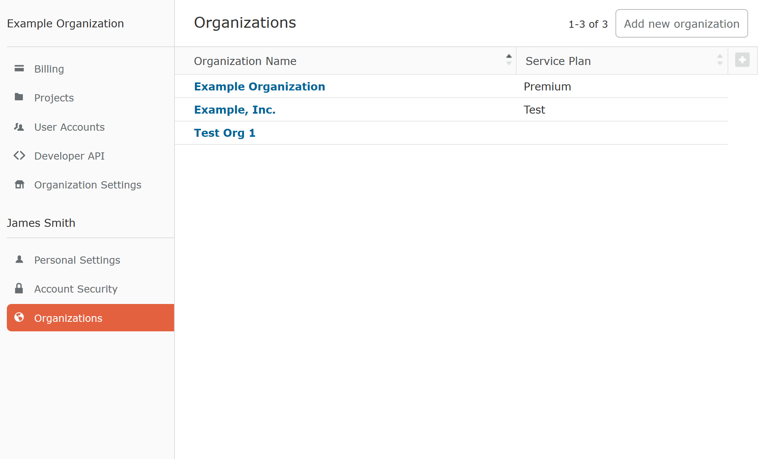The height and width of the screenshot is (459, 758).
Task: Click the Developer API code brackets icon
Action: (x=19, y=155)
